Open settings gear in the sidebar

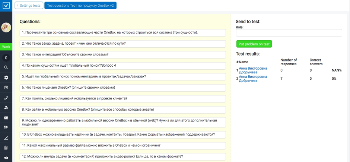6,77
